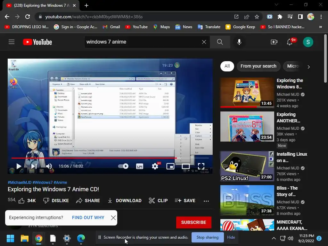328x246 pixels.
Task: Select the All filter chip
Action: (227, 66)
